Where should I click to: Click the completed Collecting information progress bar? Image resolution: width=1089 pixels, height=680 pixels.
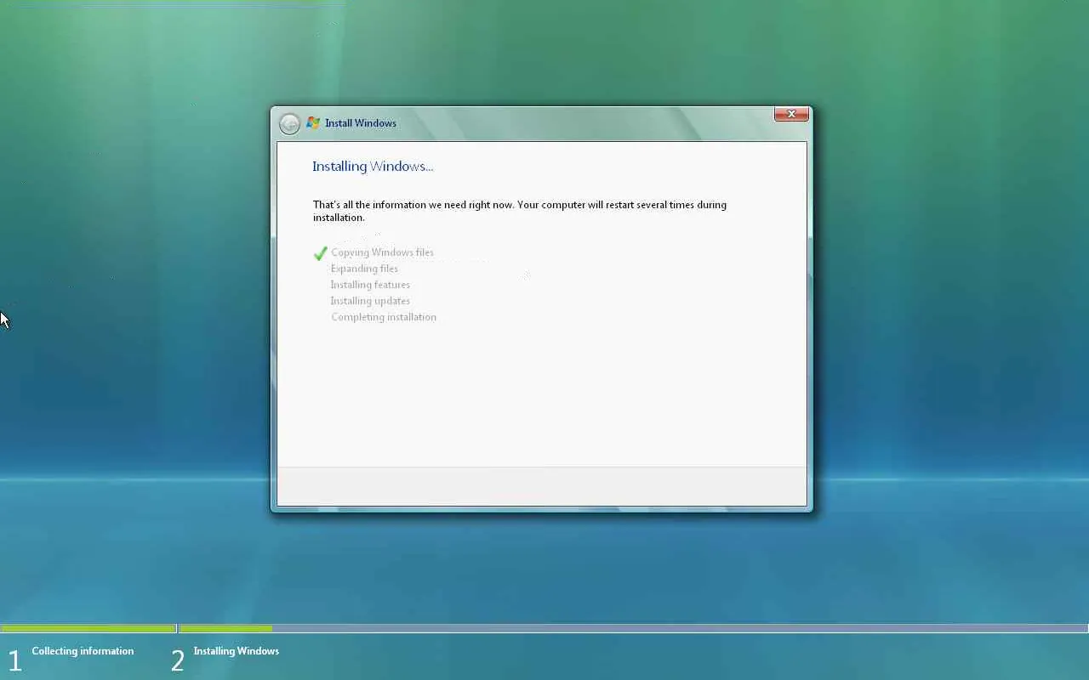tap(88, 629)
